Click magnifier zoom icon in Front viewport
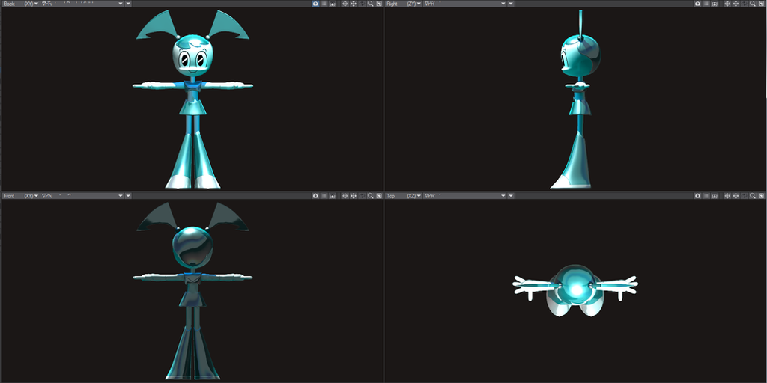The height and width of the screenshot is (383, 767). (370, 195)
